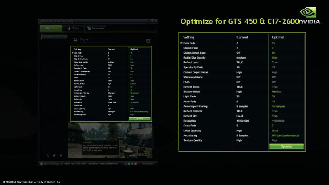Open the Preferences tab
The width and height of the screenshot is (329, 185).
pos(96,28)
